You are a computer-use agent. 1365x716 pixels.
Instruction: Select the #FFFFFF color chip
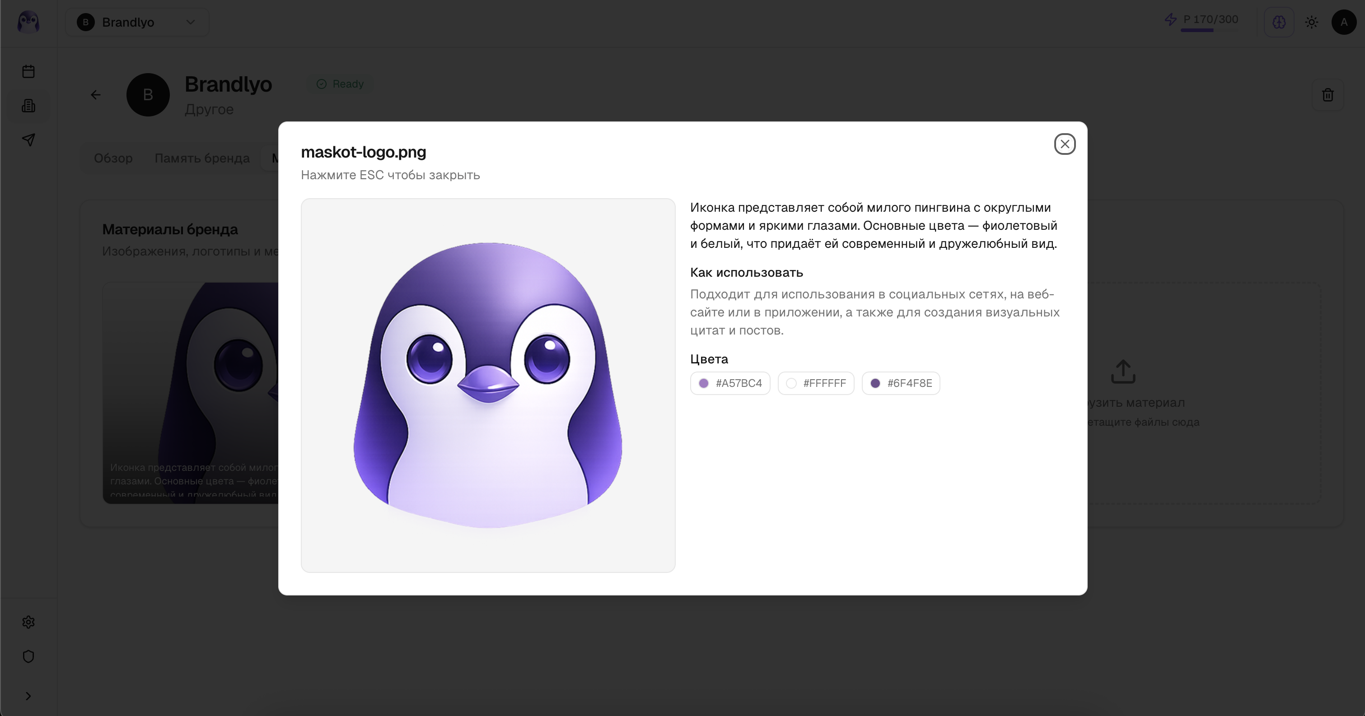click(x=816, y=383)
